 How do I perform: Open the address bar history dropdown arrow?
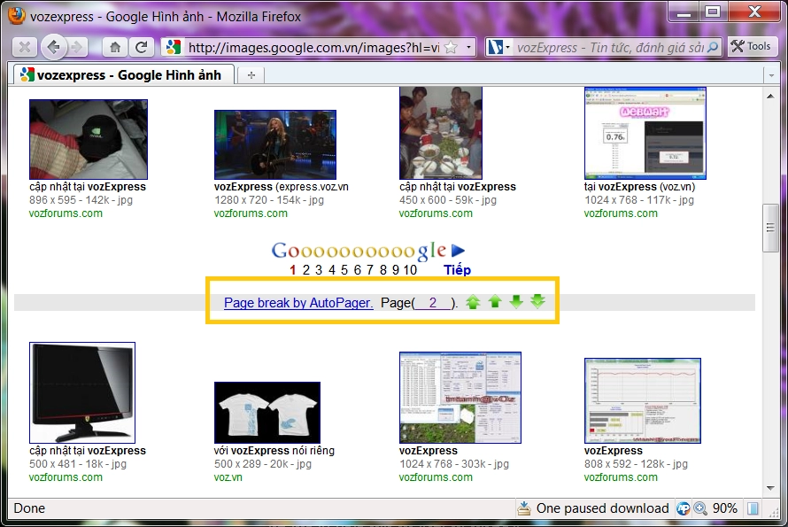[x=468, y=48]
